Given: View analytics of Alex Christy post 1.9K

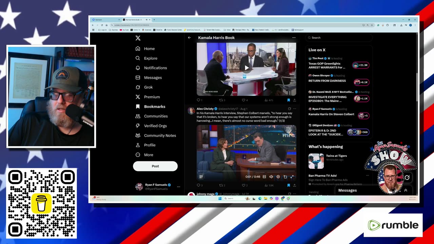Looking at the screenshot, I should (269, 185).
